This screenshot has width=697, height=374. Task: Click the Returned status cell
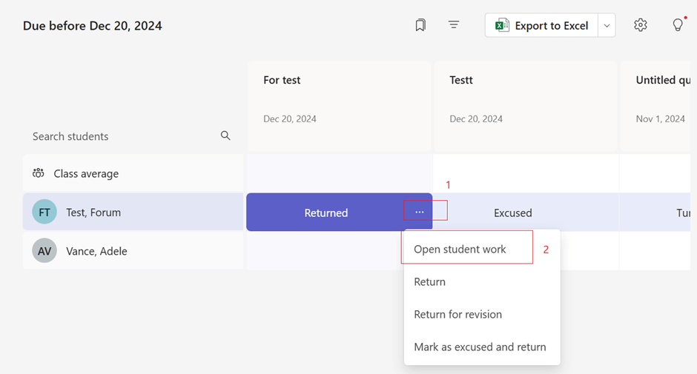(339, 213)
